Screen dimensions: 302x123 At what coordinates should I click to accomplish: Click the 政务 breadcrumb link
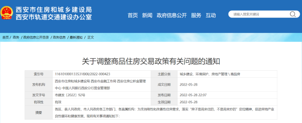click(16, 37)
